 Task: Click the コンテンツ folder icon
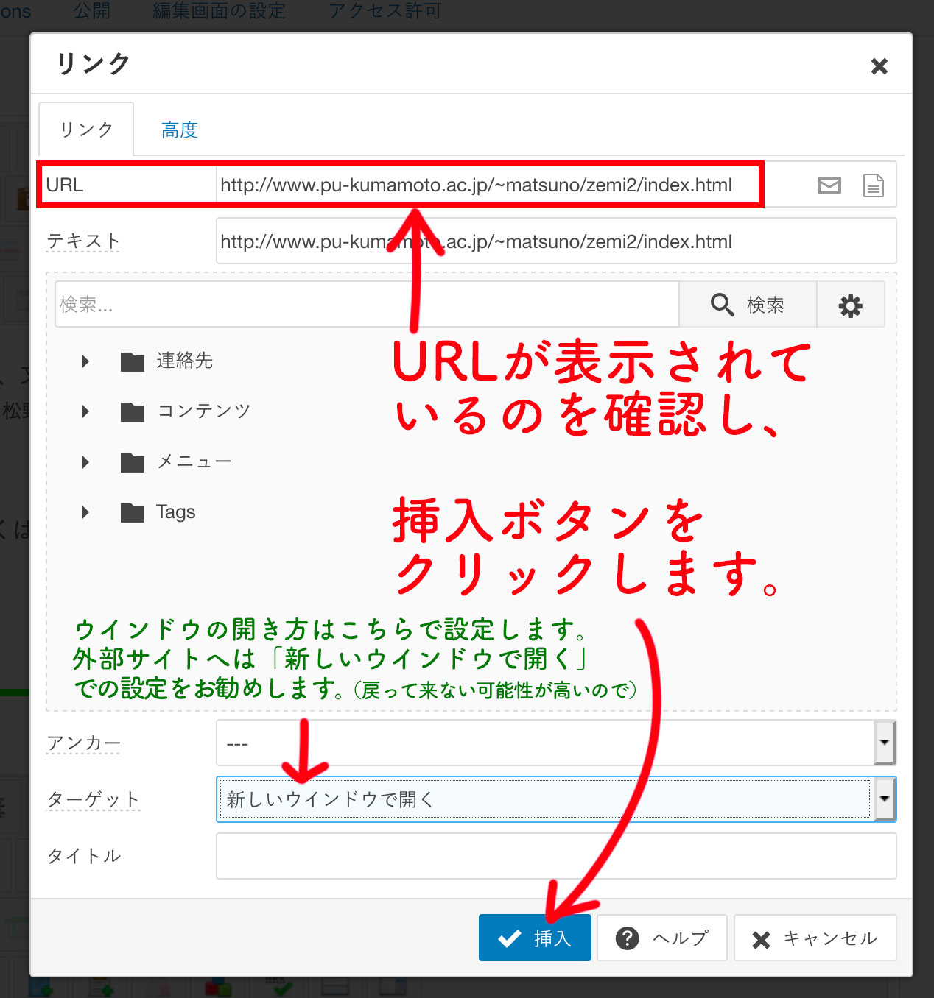pos(133,411)
